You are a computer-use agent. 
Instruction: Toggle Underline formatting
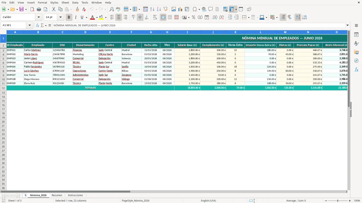coord(82,17)
